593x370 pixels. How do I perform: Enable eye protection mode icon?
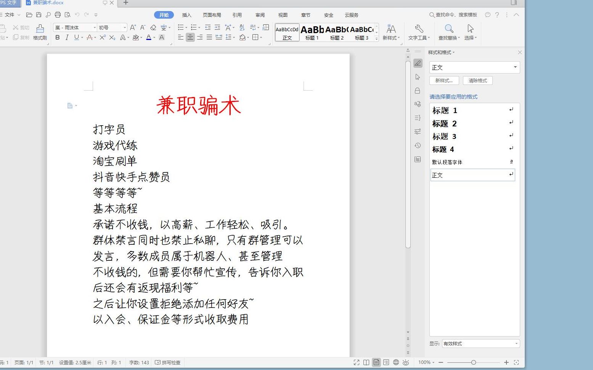[406, 362]
